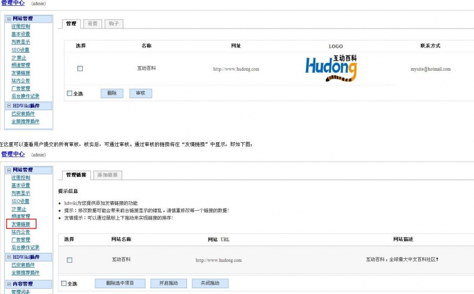Click the 联系方式 column header
Image resolution: width=474 pixels, height=294 pixels.
[430, 46]
